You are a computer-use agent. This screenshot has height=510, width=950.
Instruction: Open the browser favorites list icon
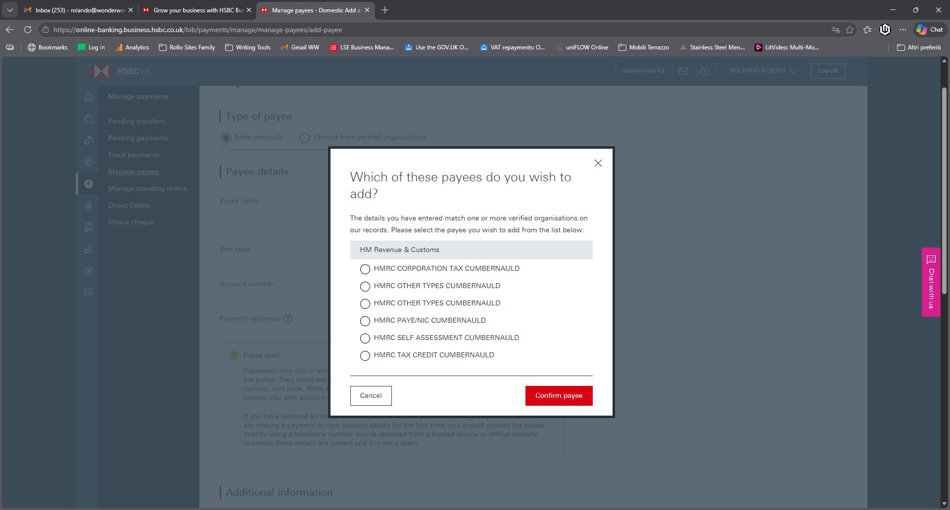pyautogui.click(x=867, y=30)
